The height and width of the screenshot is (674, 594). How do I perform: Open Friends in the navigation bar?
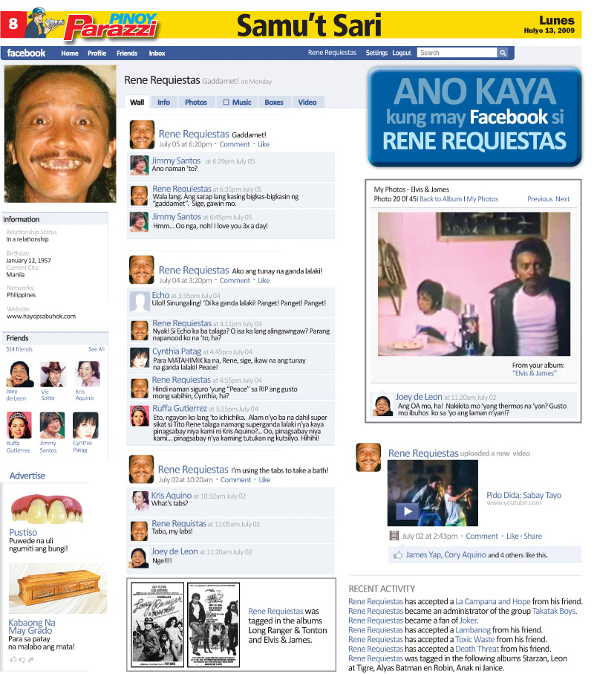pos(127,54)
